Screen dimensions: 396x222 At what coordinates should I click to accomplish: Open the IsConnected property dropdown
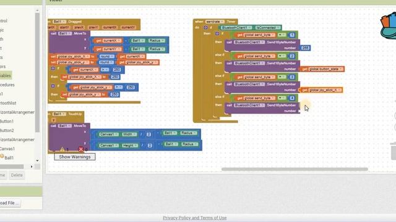click(x=268, y=28)
